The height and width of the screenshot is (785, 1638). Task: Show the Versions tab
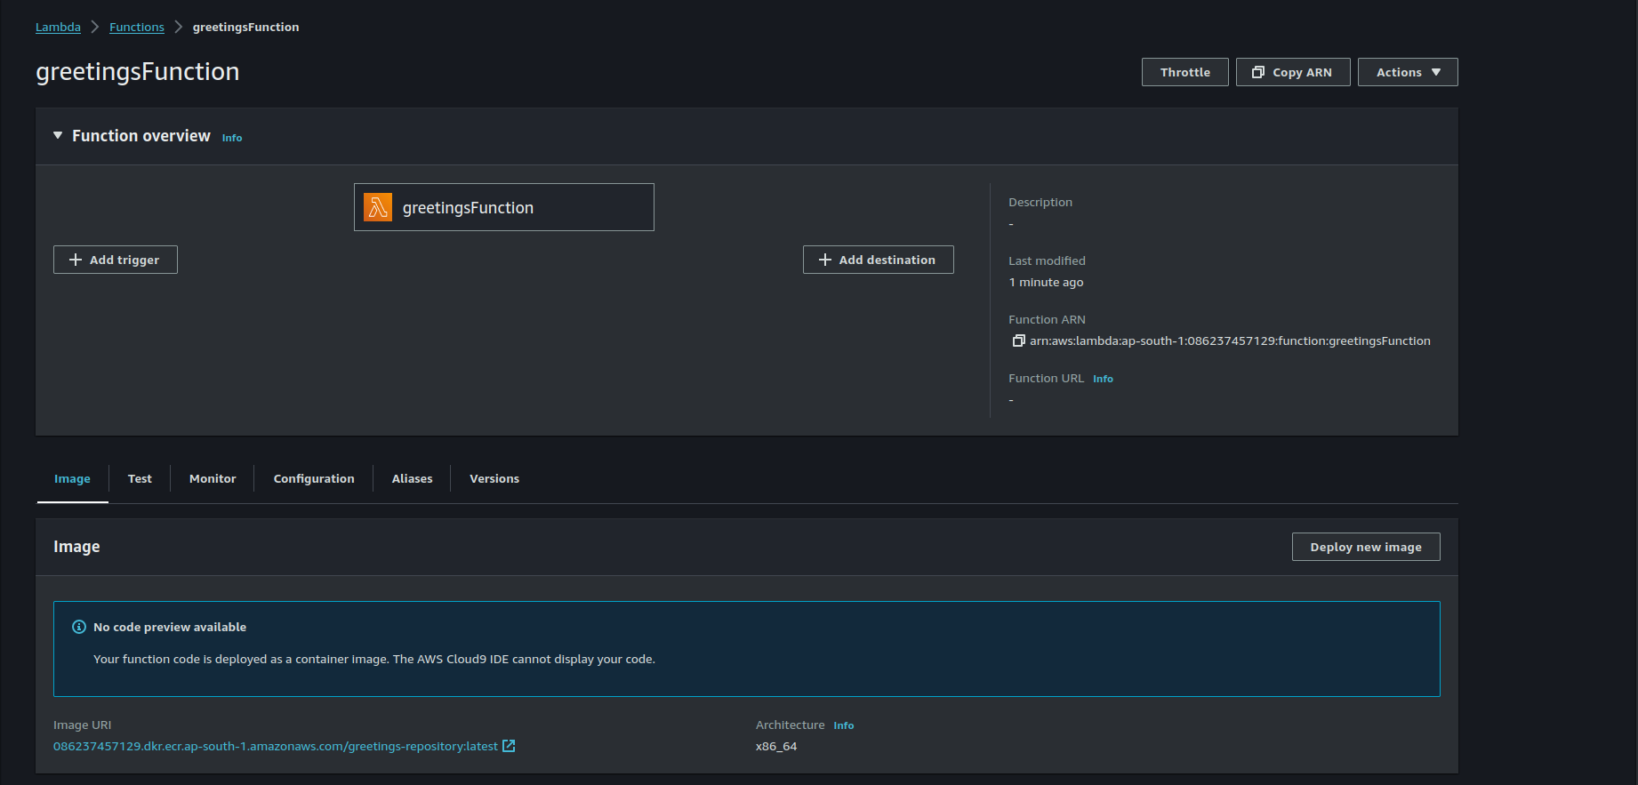(x=494, y=478)
